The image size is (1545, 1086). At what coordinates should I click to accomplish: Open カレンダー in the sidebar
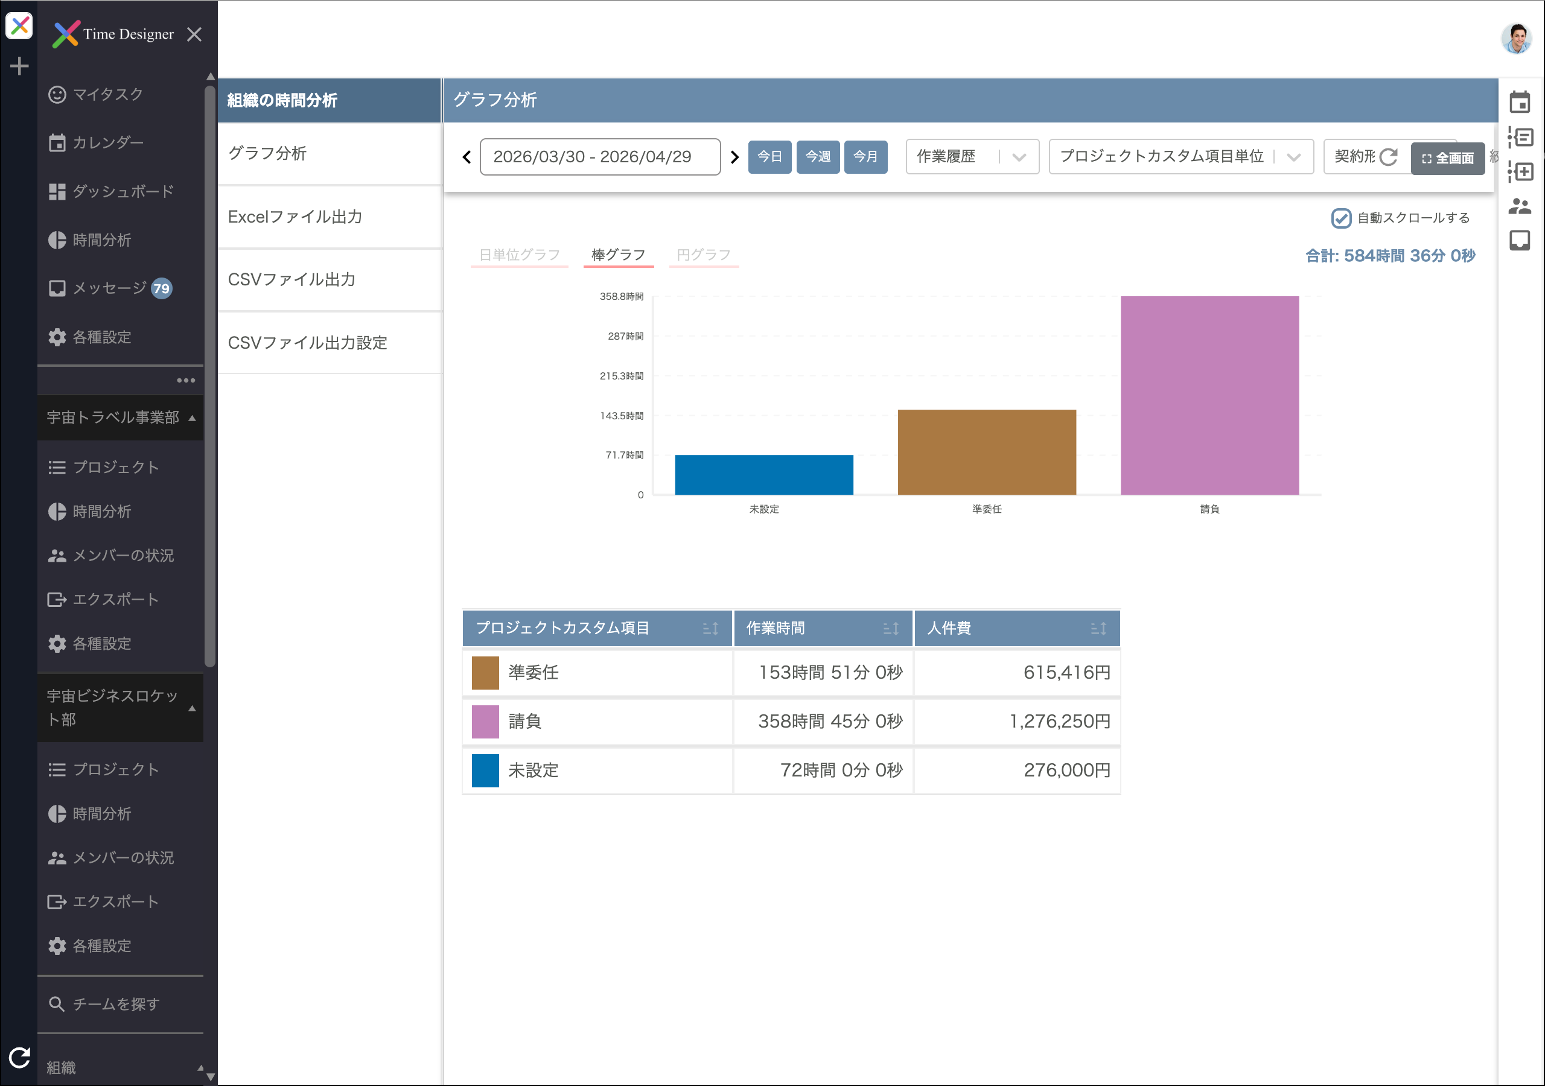(x=121, y=142)
